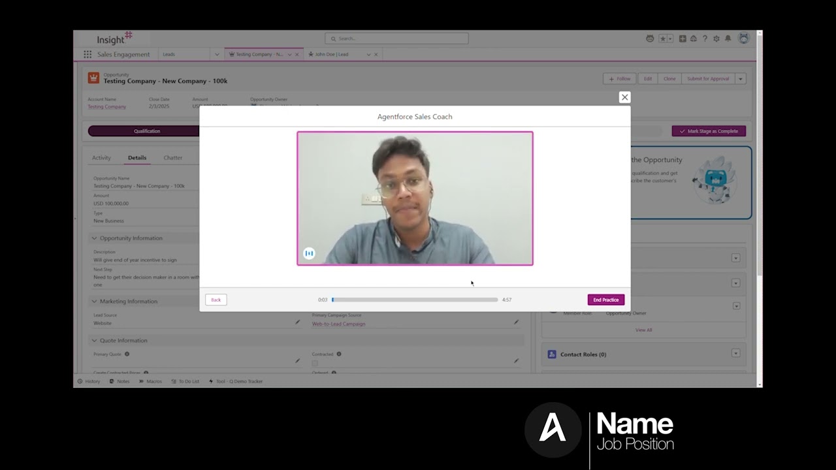Switch to the Activity tab
The width and height of the screenshot is (836, 470).
[101, 158]
